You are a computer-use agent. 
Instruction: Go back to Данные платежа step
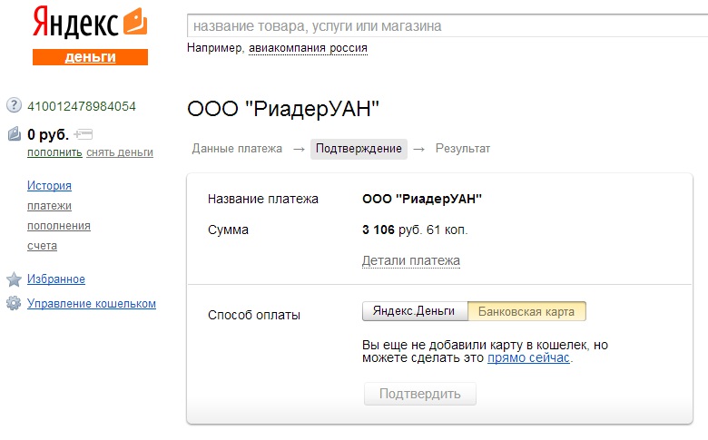[237, 149]
